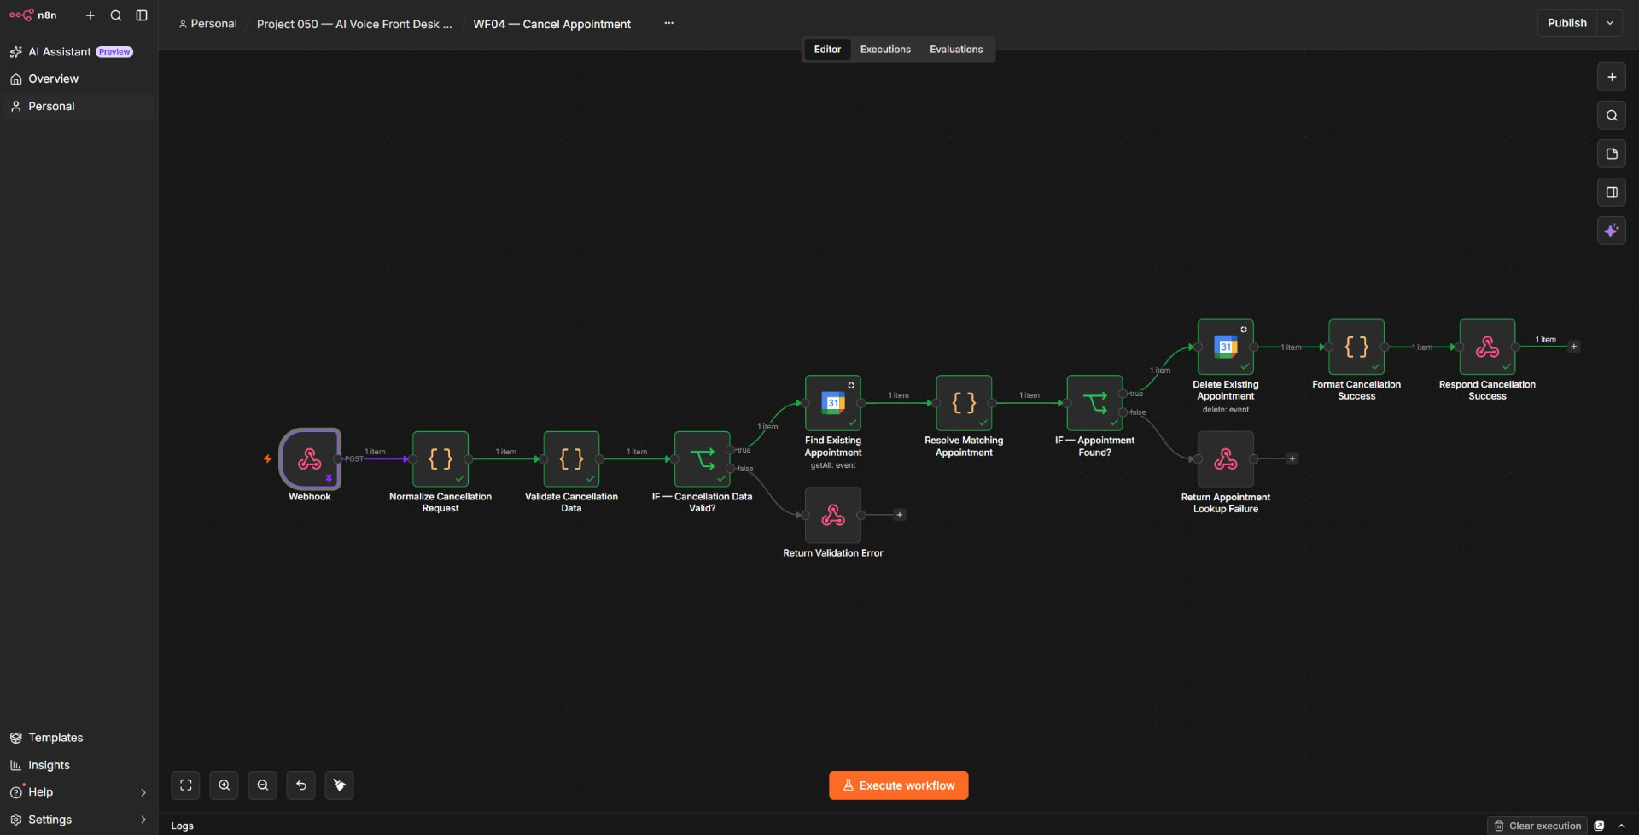Open the Respond Cancellation Success node
This screenshot has height=835, width=1639.
(1488, 347)
